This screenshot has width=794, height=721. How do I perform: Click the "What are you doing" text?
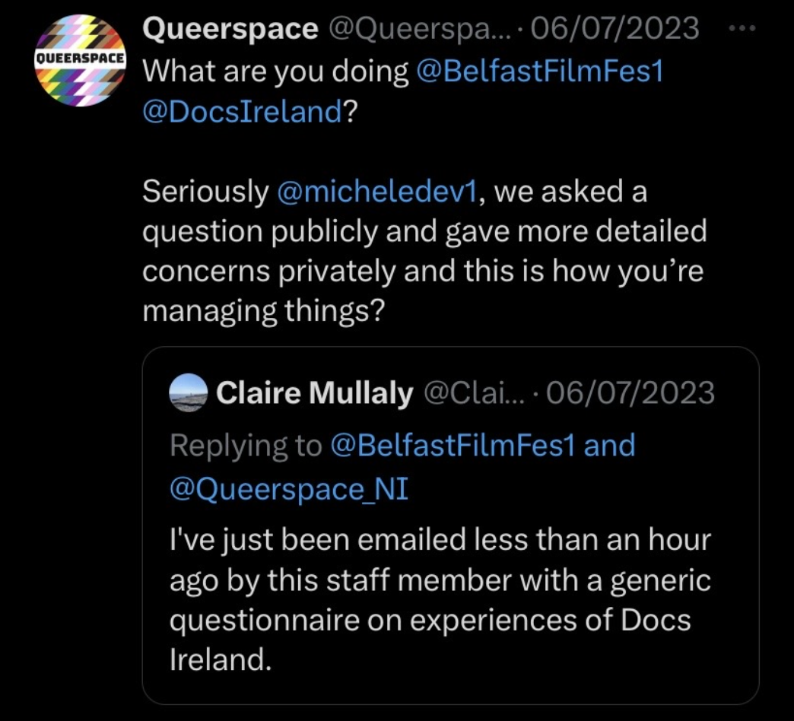point(275,71)
